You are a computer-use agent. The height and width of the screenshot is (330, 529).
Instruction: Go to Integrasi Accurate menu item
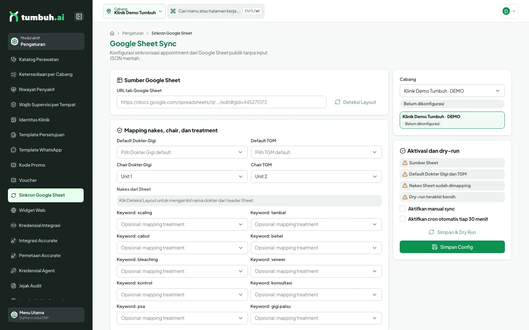[46, 241]
